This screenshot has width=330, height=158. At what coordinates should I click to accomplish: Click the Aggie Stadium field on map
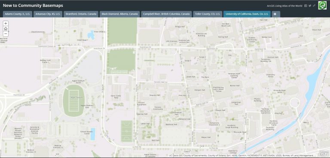tap(73, 101)
